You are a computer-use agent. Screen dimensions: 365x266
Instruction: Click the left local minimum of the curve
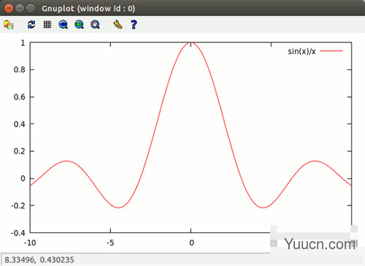coord(118,208)
